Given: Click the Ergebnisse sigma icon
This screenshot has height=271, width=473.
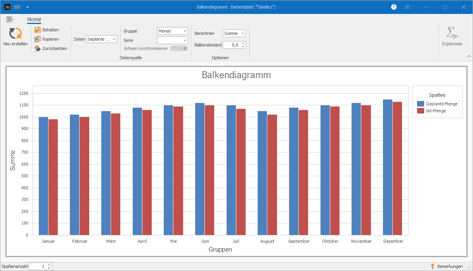Looking at the screenshot, I should pos(452,33).
